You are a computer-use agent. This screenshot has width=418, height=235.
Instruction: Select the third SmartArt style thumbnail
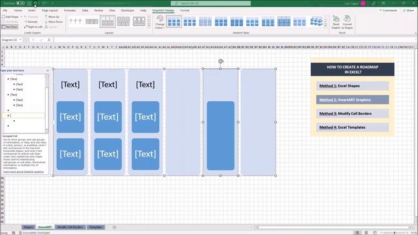coord(205,22)
